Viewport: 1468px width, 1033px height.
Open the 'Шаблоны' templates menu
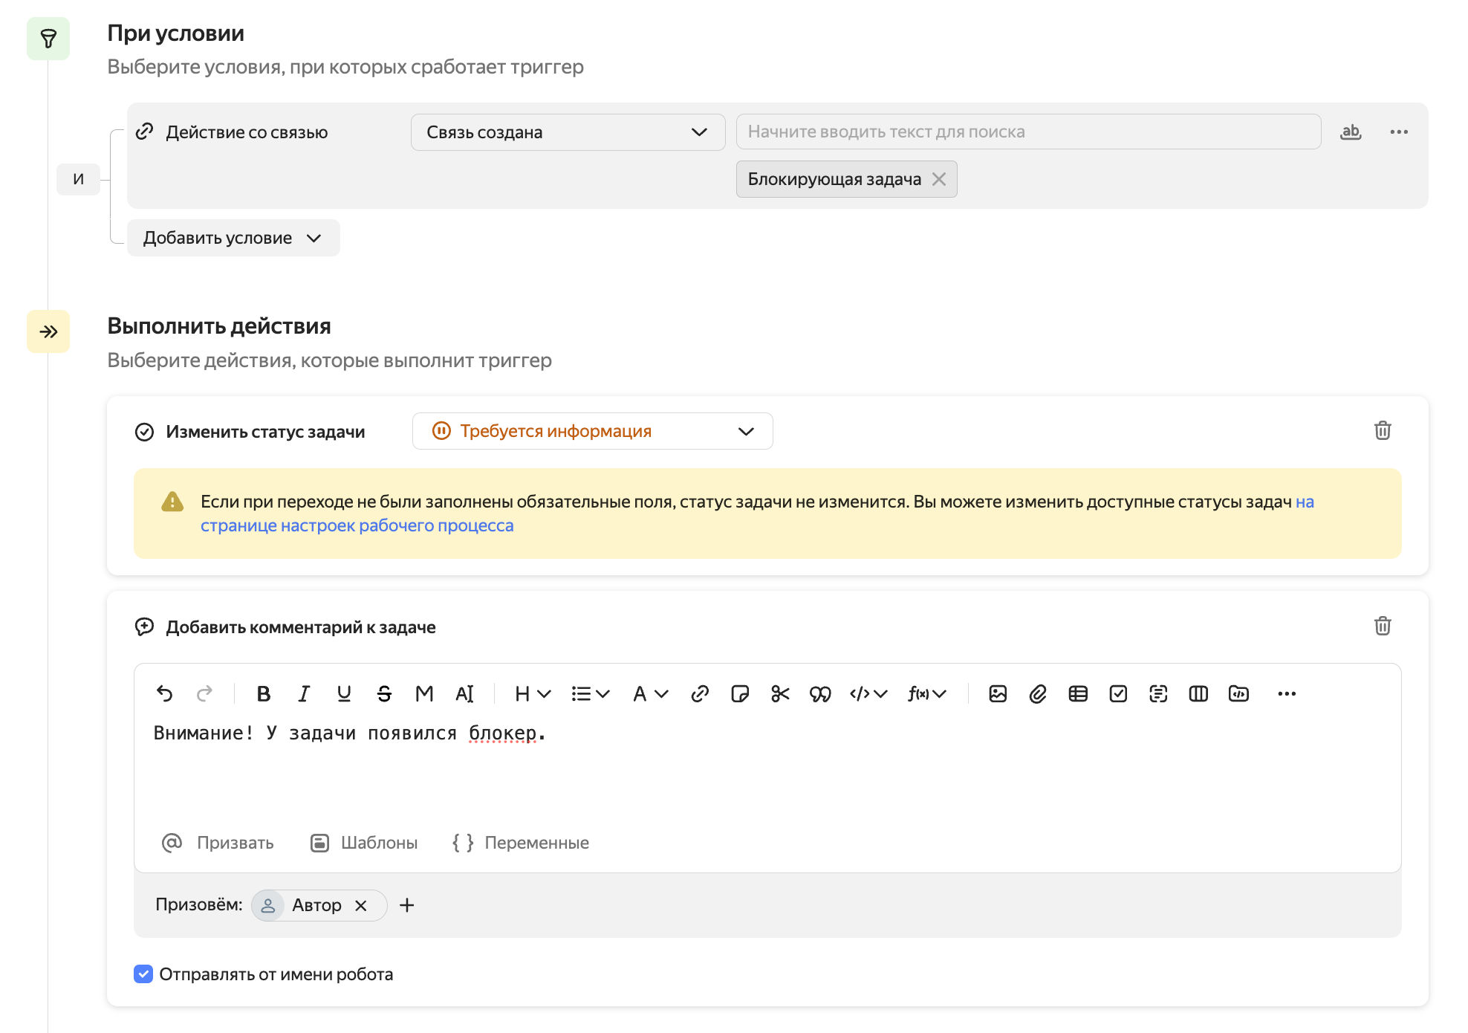(x=364, y=843)
